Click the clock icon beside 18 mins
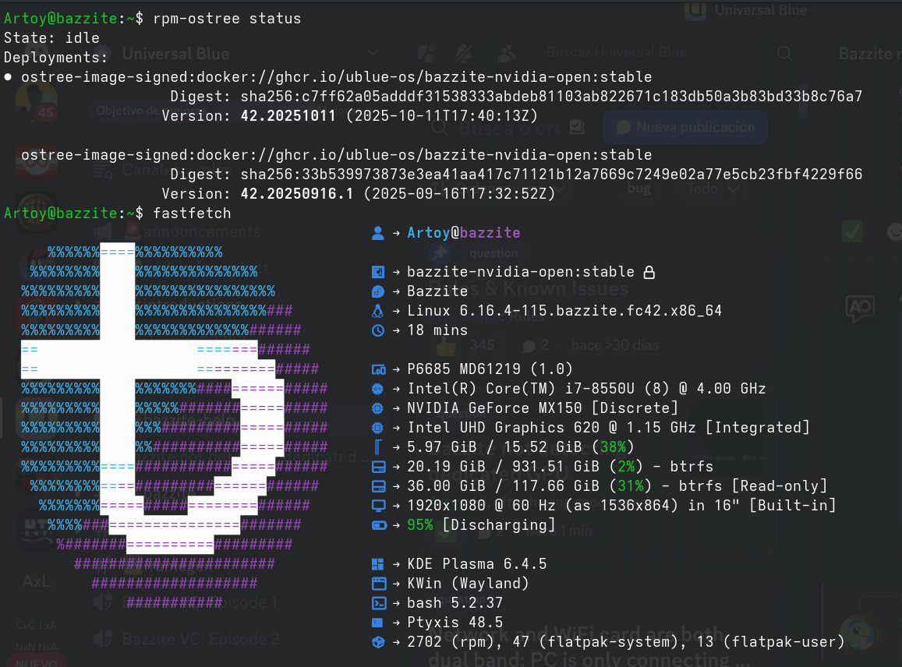 pos(378,330)
